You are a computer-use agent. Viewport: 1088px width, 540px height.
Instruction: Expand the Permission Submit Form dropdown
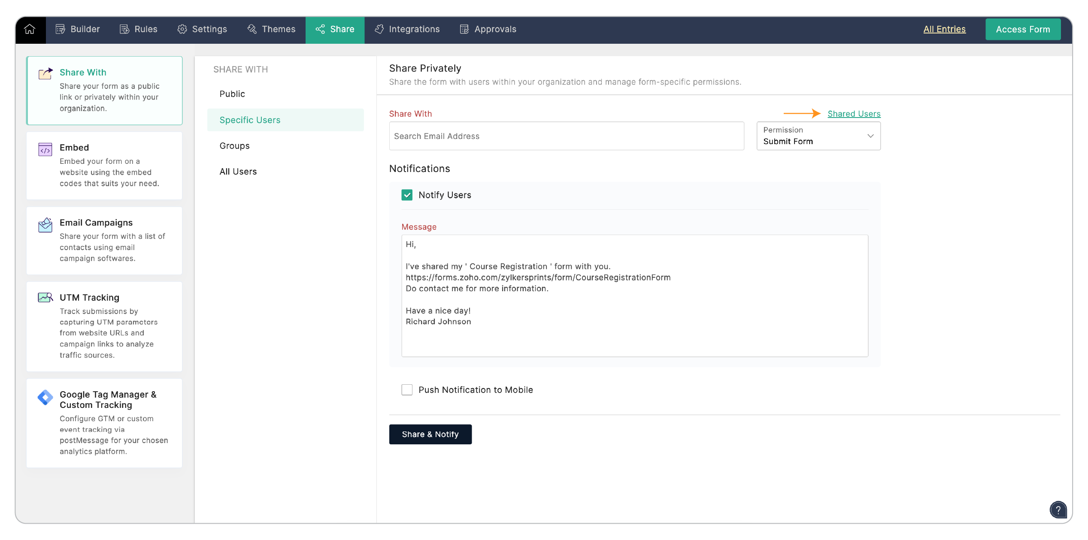(x=818, y=136)
